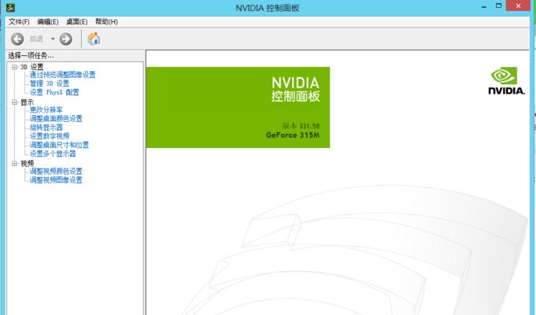Select the 显示 category label
The image size is (536, 315).
[27, 102]
